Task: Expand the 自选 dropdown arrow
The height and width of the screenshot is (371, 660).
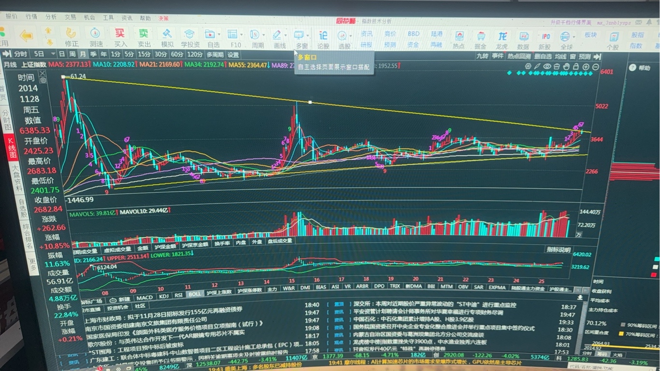Action: [219, 35]
